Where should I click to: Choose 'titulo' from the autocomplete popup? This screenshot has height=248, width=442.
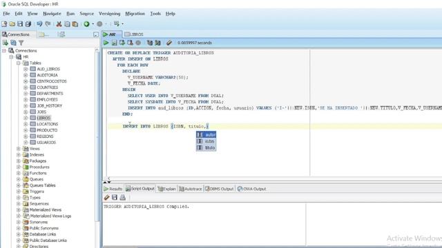coord(206,147)
